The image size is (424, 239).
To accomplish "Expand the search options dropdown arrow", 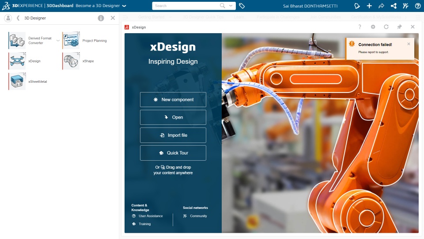I will (231, 5).
